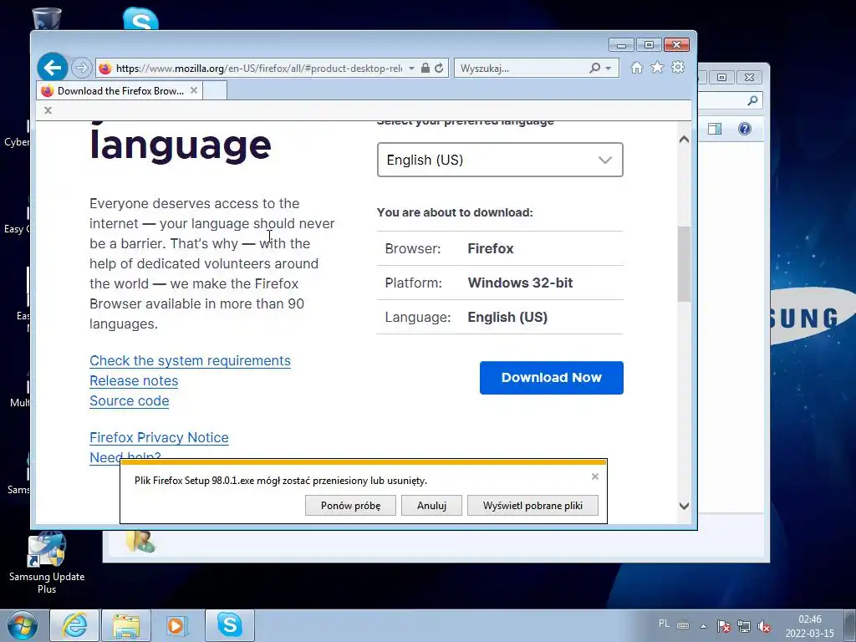Image resolution: width=856 pixels, height=642 pixels.
Task: Click the forward navigation arrow
Action: 81,68
